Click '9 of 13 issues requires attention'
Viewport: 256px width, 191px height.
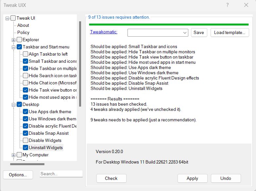119,17
